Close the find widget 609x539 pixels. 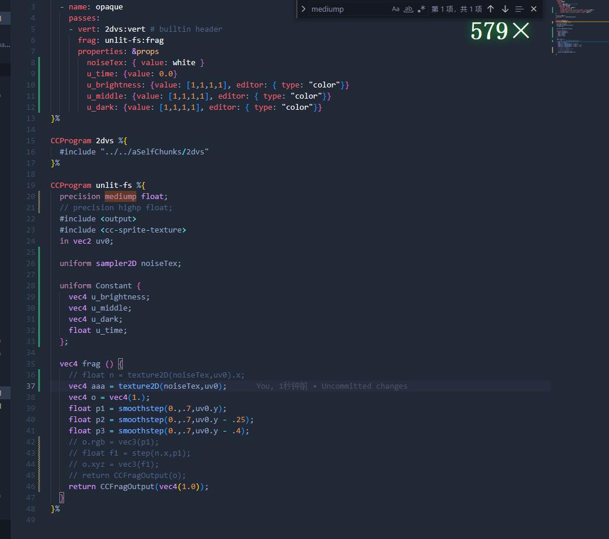pos(534,9)
